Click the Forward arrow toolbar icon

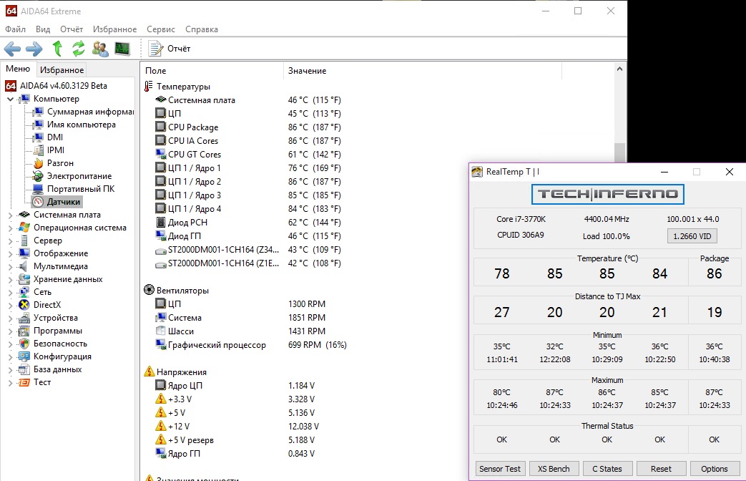pyautogui.click(x=34, y=49)
